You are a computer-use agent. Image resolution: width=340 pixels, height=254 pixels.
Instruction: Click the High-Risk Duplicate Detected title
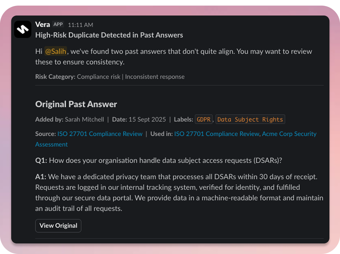point(109,35)
